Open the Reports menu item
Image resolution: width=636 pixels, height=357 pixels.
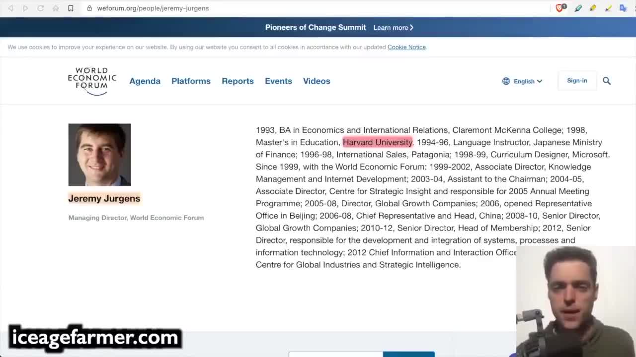tap(238, 81)
